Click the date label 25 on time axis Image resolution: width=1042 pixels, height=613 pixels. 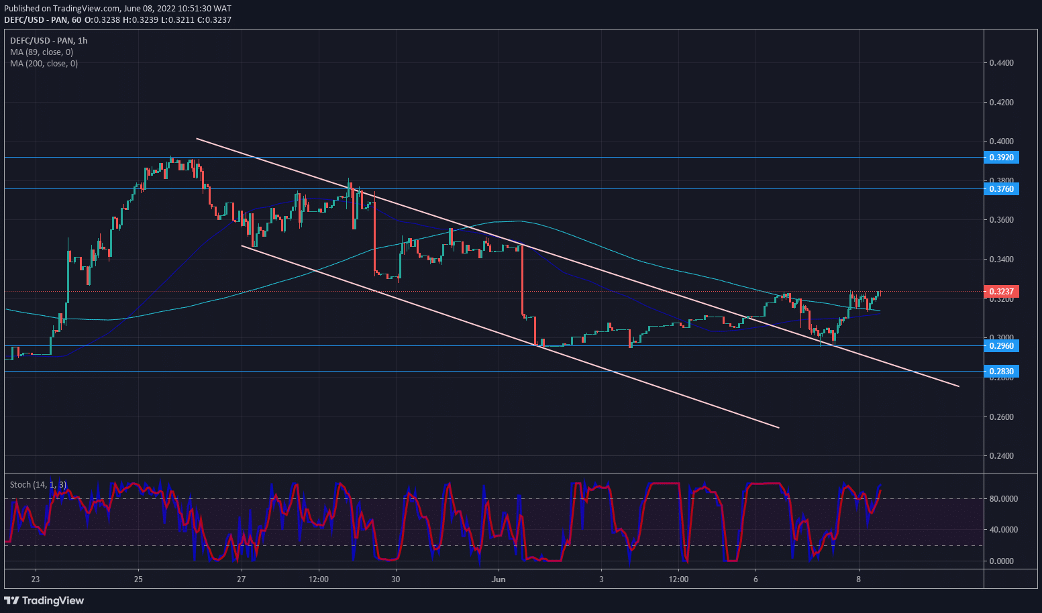click(138, 579)
